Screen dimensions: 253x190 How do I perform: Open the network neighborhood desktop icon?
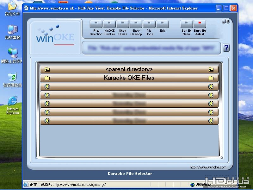pyautogui.click(x=12, y=56)
